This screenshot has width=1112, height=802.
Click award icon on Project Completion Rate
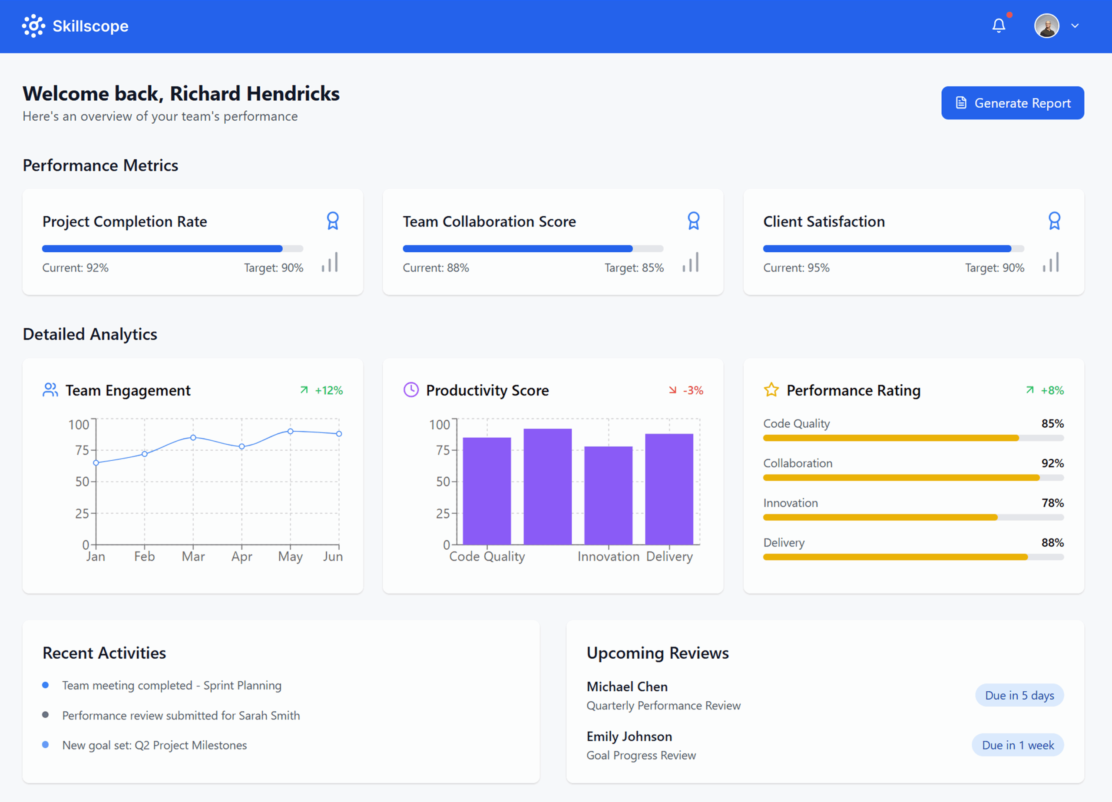tap(332, 221)
